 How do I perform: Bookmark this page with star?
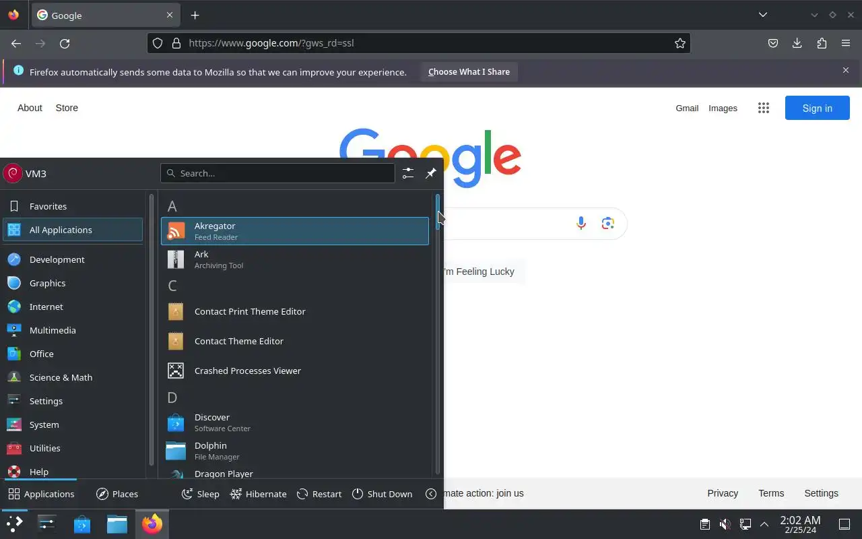(680, 43)
